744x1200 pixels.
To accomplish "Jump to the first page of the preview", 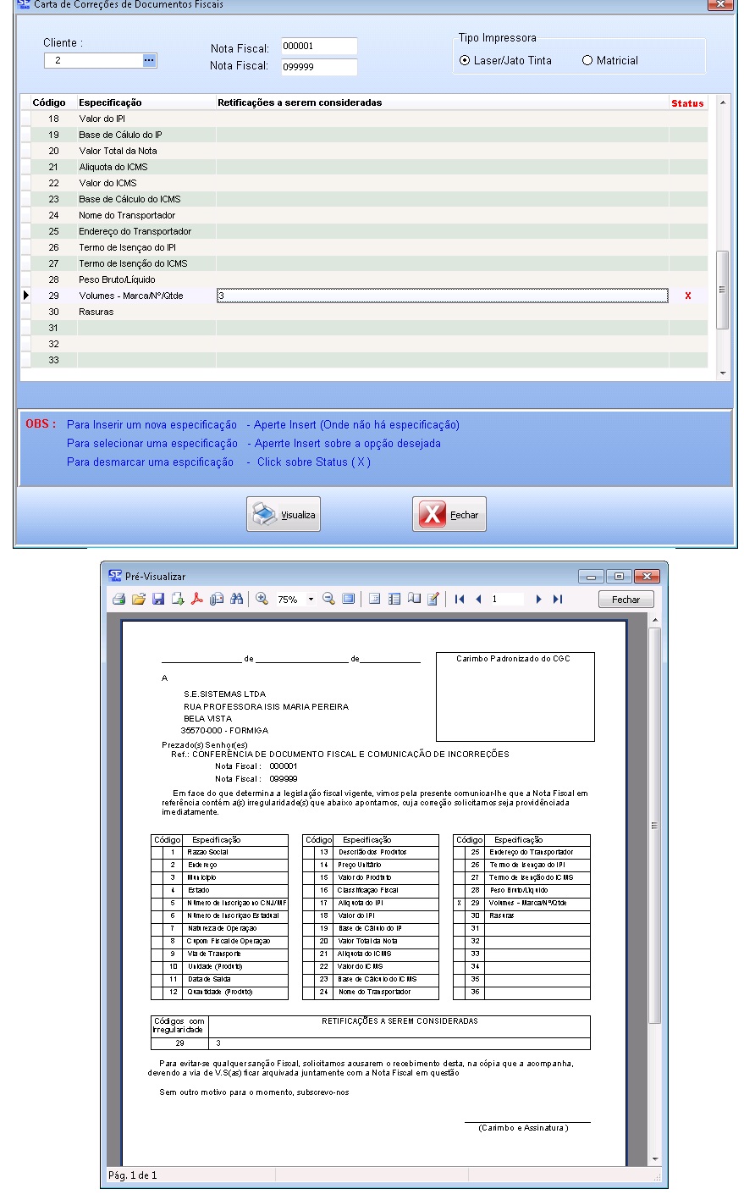I will pos(460,600).
